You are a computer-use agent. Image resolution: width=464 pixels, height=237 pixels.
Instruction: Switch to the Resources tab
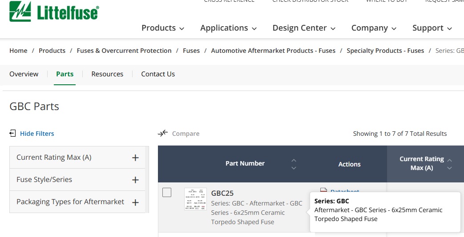pyautogui.click(x=107, y=74)
